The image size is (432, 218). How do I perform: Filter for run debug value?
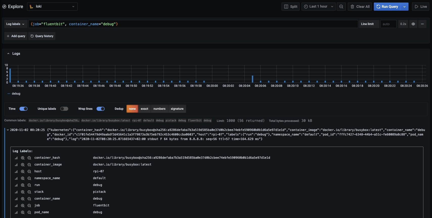(23, 185)
